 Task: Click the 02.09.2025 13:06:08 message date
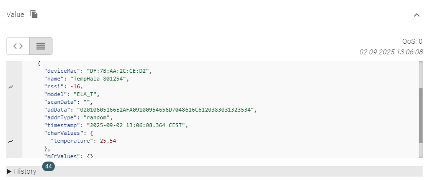(x=391, y=52)
